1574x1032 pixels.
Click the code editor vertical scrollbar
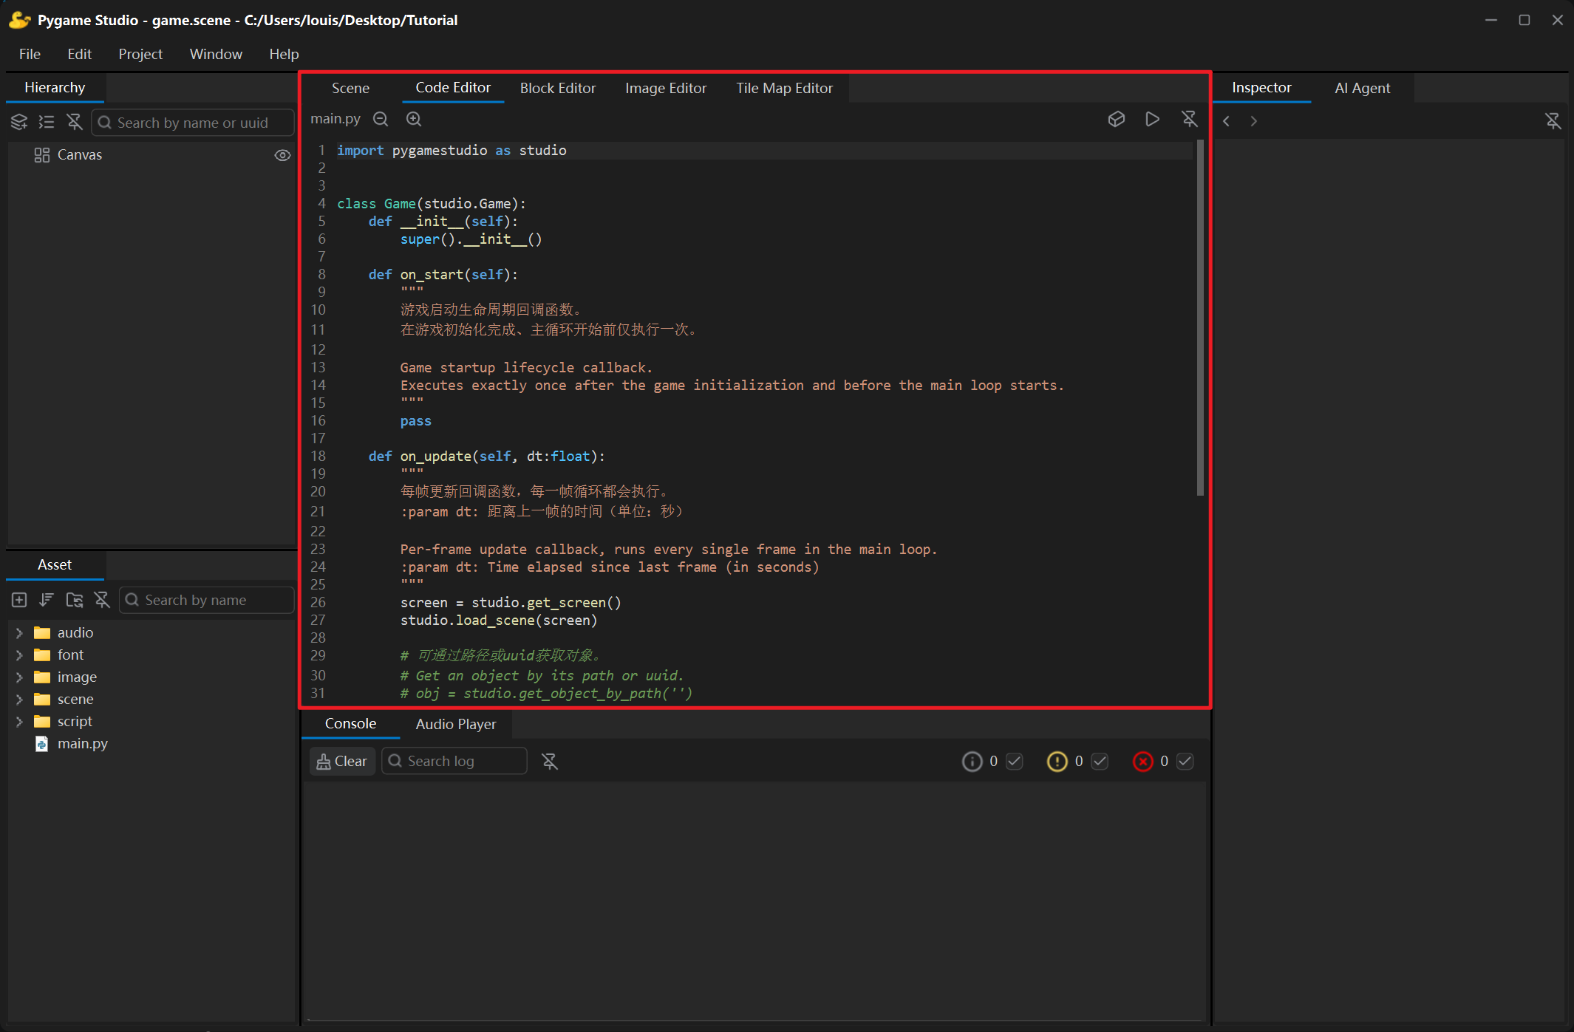pos(1200,318)
